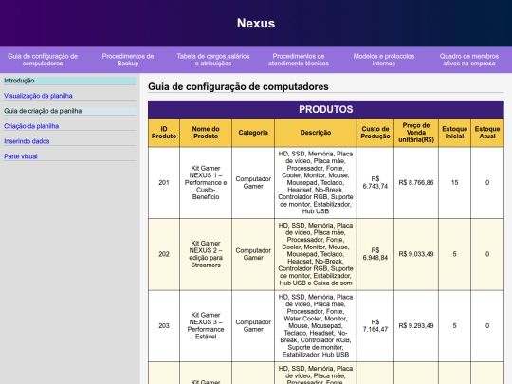
Task: Click the Categoria column header
Action: click(x=253, y=133)
